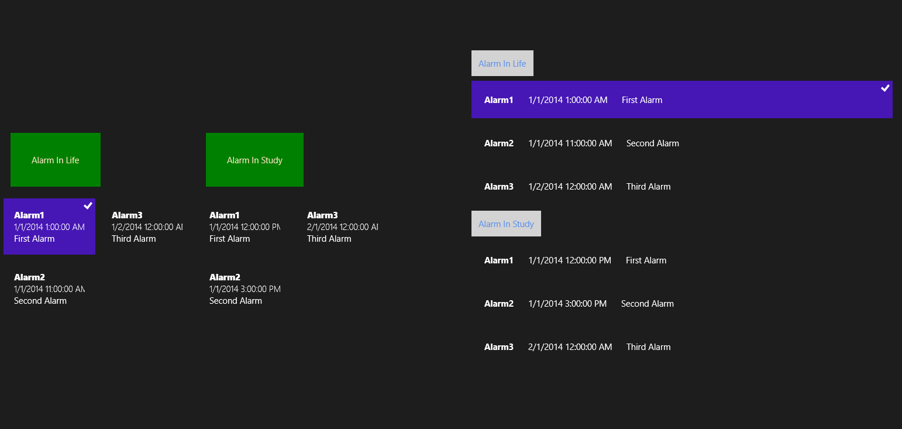Image resolution: width=902 pixels, height=429 pixels.
Task: Click the Alarm1 name in the purple list row
Action: tap(498, 100)
